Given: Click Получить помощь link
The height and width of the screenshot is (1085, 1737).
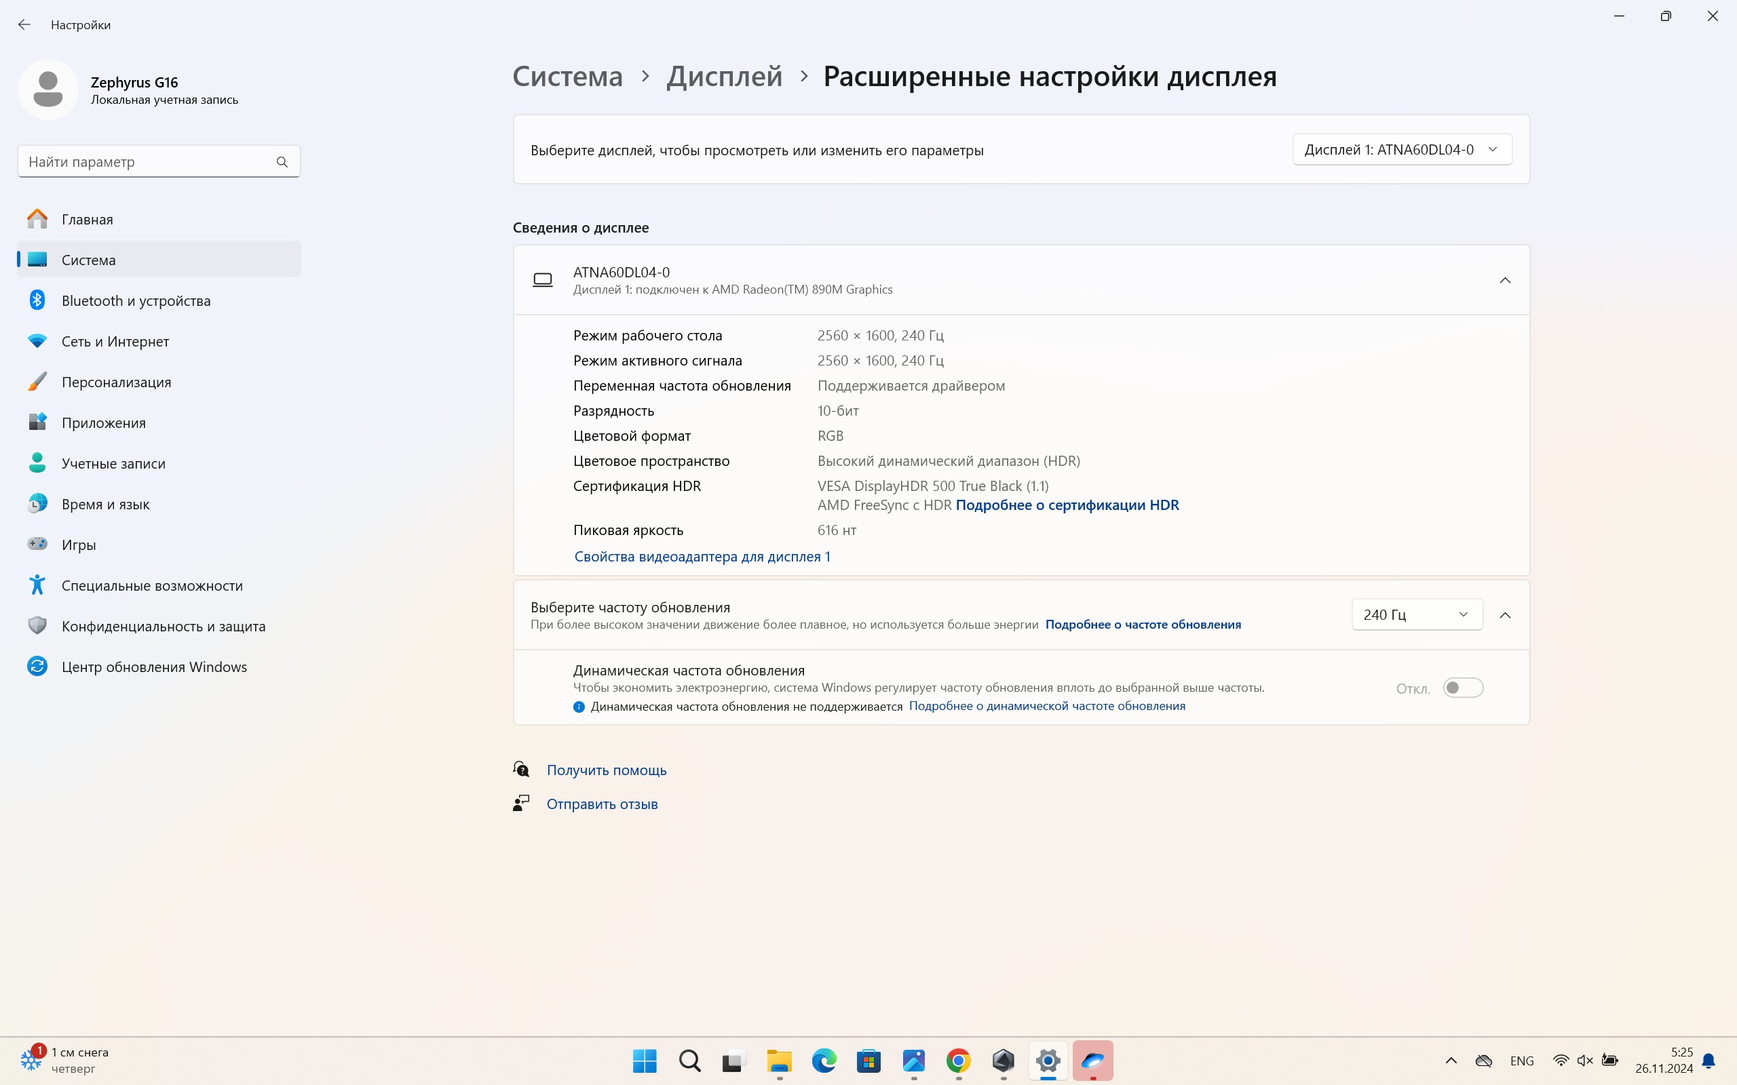Looking at the screenshot, I should tap(607, 770).
